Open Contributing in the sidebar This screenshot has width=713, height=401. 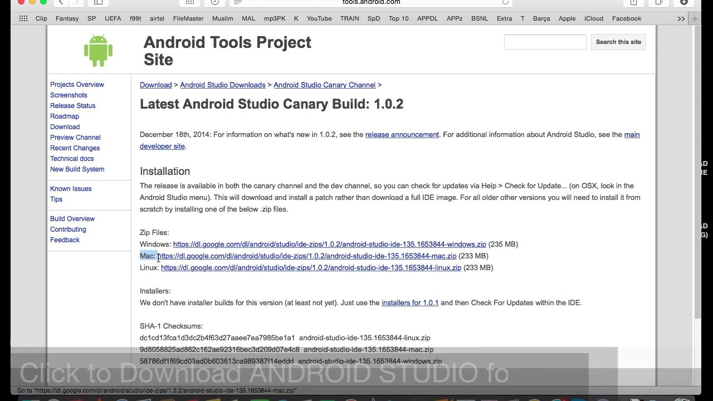(x=68, y=229)
